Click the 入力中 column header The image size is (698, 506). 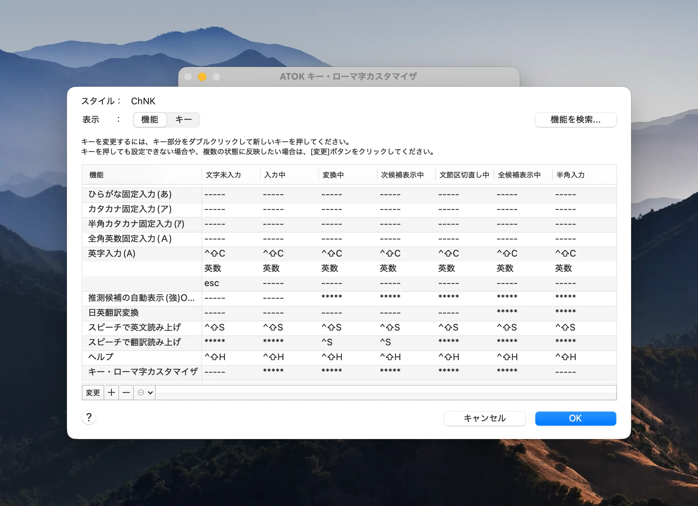pos(289,175)
